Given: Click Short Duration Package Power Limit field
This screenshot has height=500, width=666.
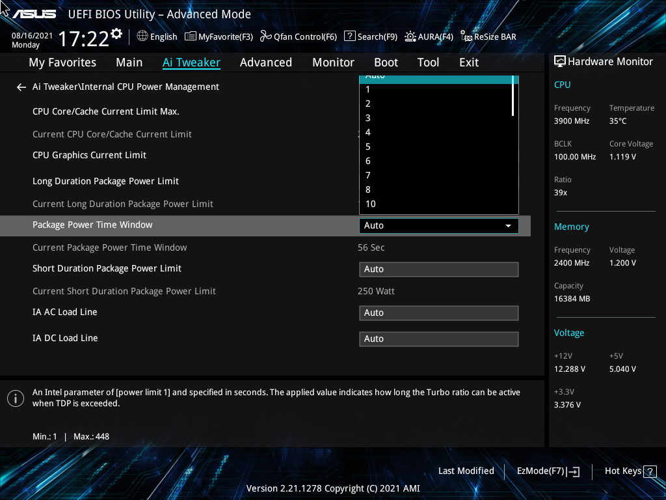Looking at the screenshot, I should (439, 270).
